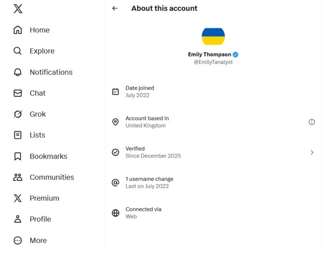Open Chat envelope icon
The width and height of the screenshot is (323, 253).
(x=18, y=93)
